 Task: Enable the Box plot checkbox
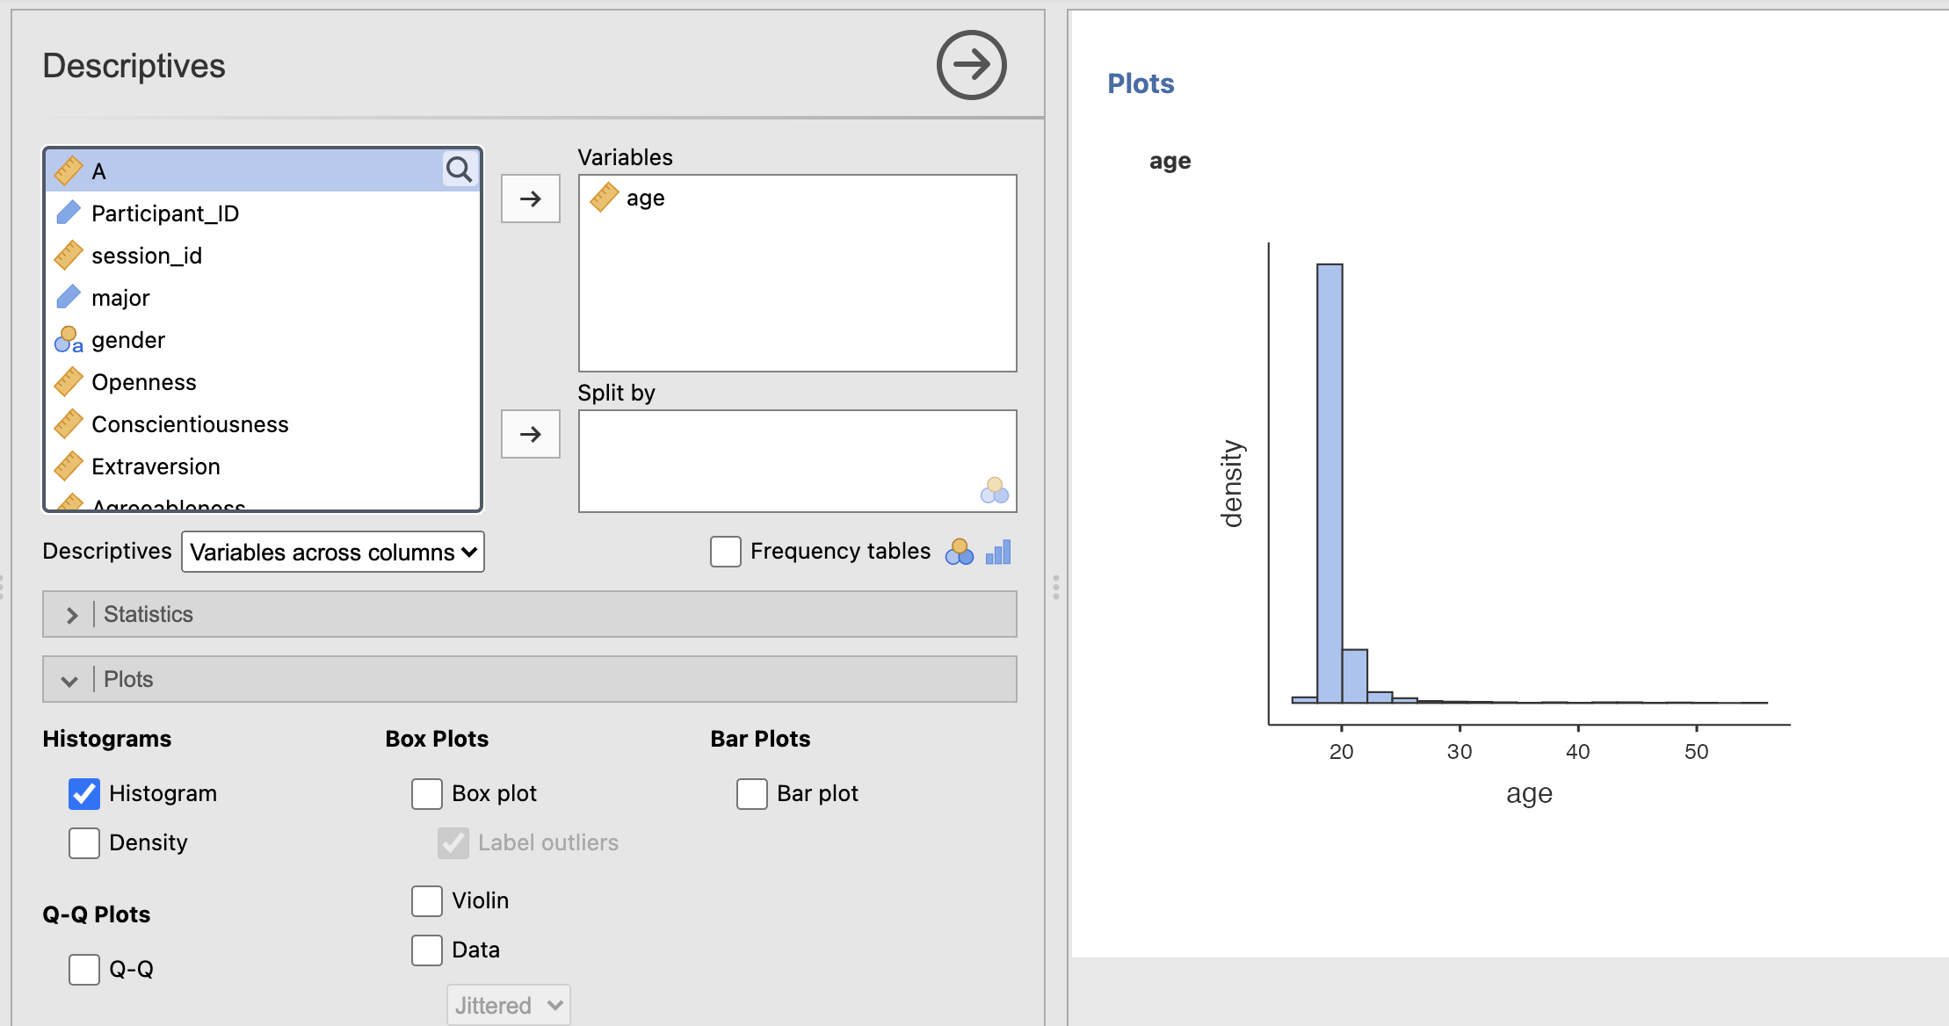(x=427, y=793)
